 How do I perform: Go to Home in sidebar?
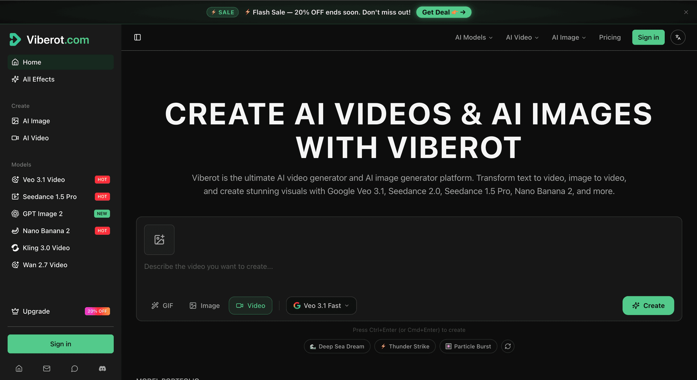coord(61,62)
